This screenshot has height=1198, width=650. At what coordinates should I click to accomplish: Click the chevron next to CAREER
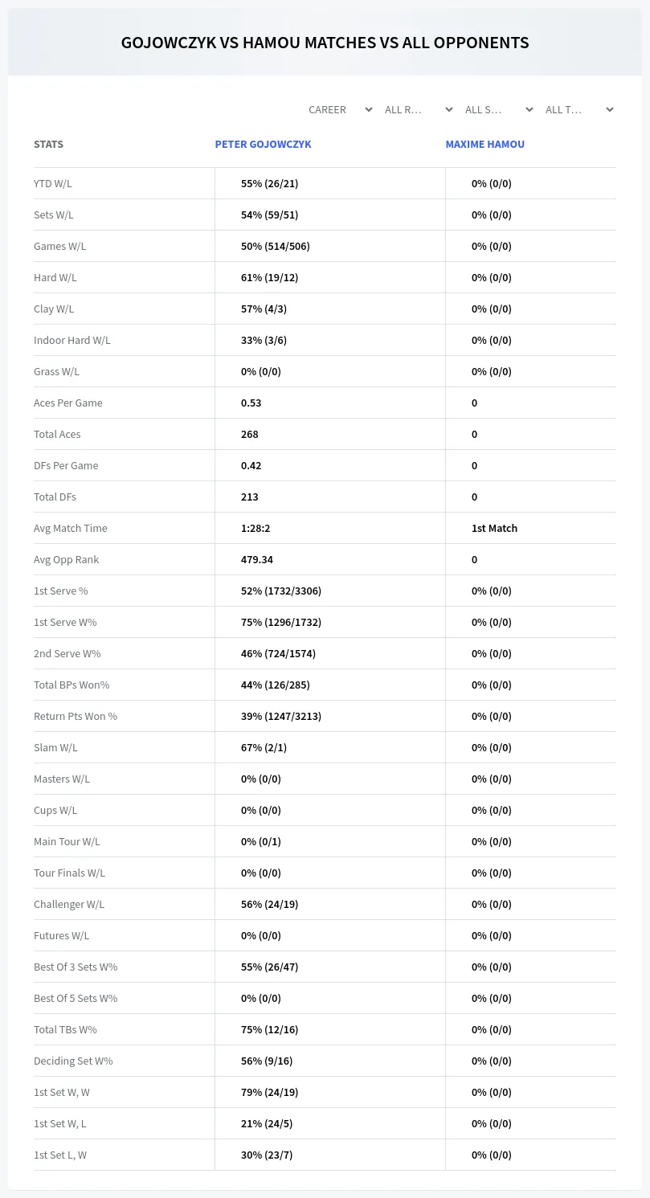click(369, 109)
